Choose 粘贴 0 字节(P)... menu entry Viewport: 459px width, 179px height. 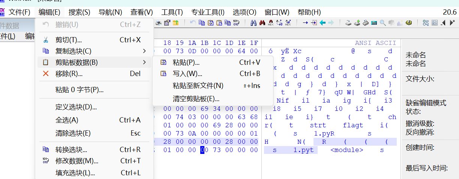(94, 90)
